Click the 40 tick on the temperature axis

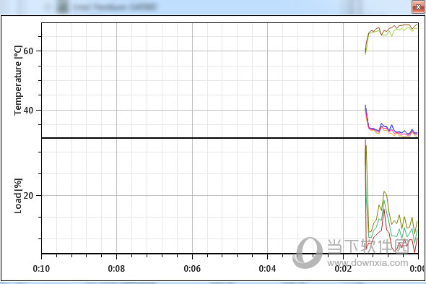pyautogui.click(x=28, y=111)
